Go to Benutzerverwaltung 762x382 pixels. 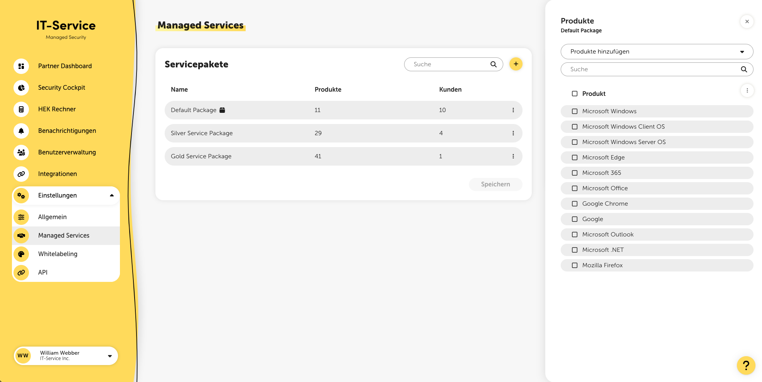coord(67,152)
